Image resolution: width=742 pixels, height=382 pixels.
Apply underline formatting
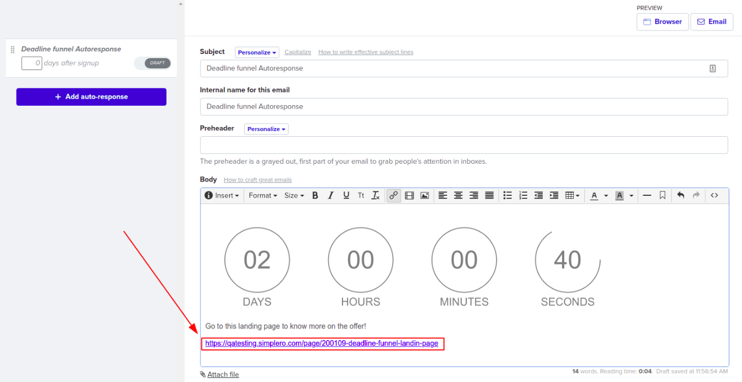pyautogui.click(x=346, y=195)
